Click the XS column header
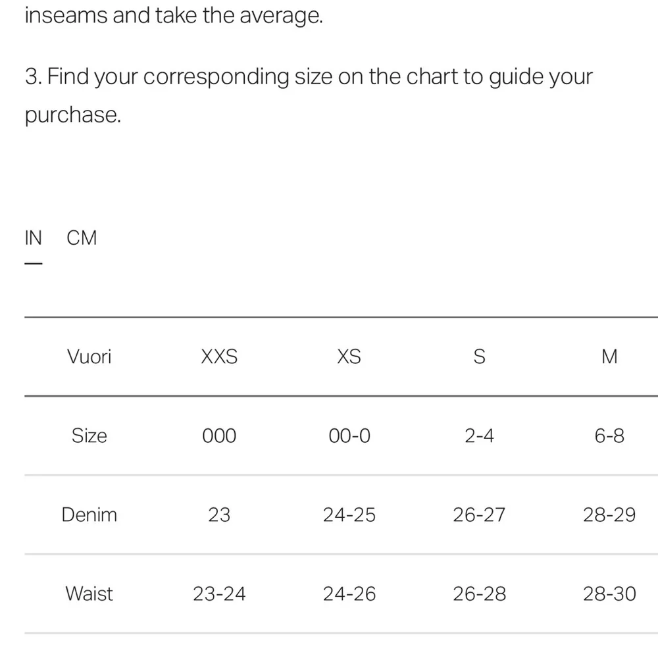 tap(349, 357)
